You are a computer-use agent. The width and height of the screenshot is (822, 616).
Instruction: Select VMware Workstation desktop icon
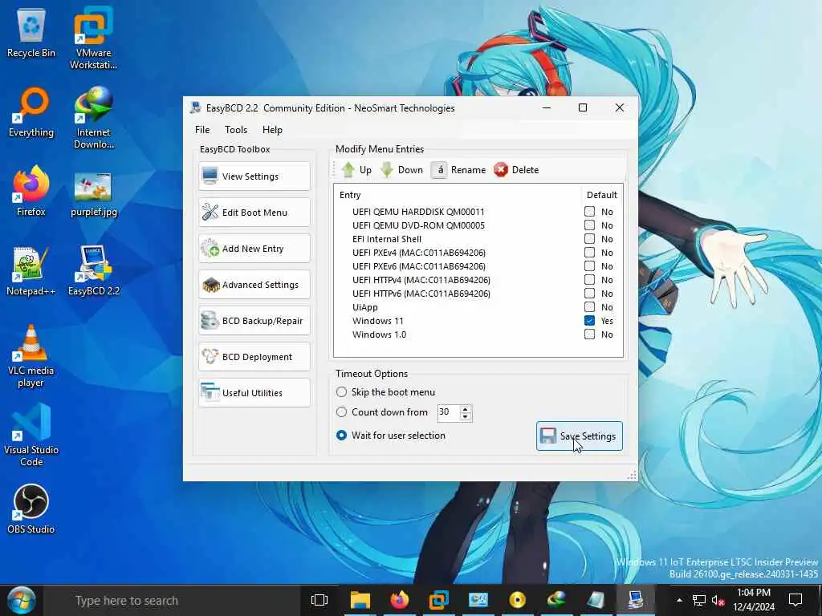(93, 38)
